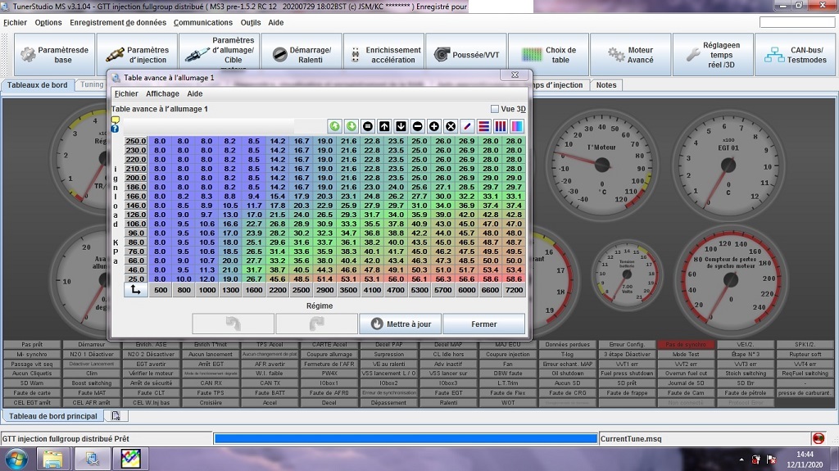Click the color gradient shading icon

tap(517, 126)
